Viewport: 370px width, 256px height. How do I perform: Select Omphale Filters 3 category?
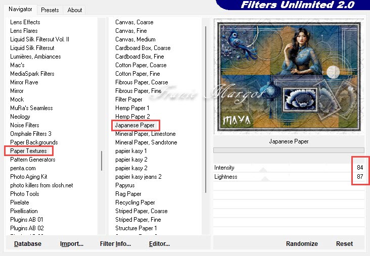(x=31, y=134)
